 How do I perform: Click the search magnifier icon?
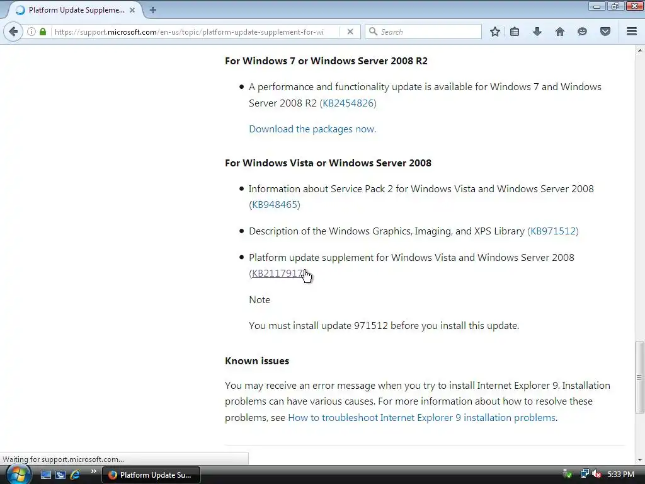[373, 32]
